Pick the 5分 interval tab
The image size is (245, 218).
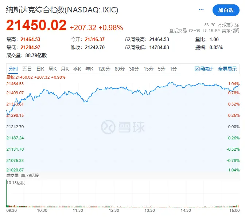point(162,69)
